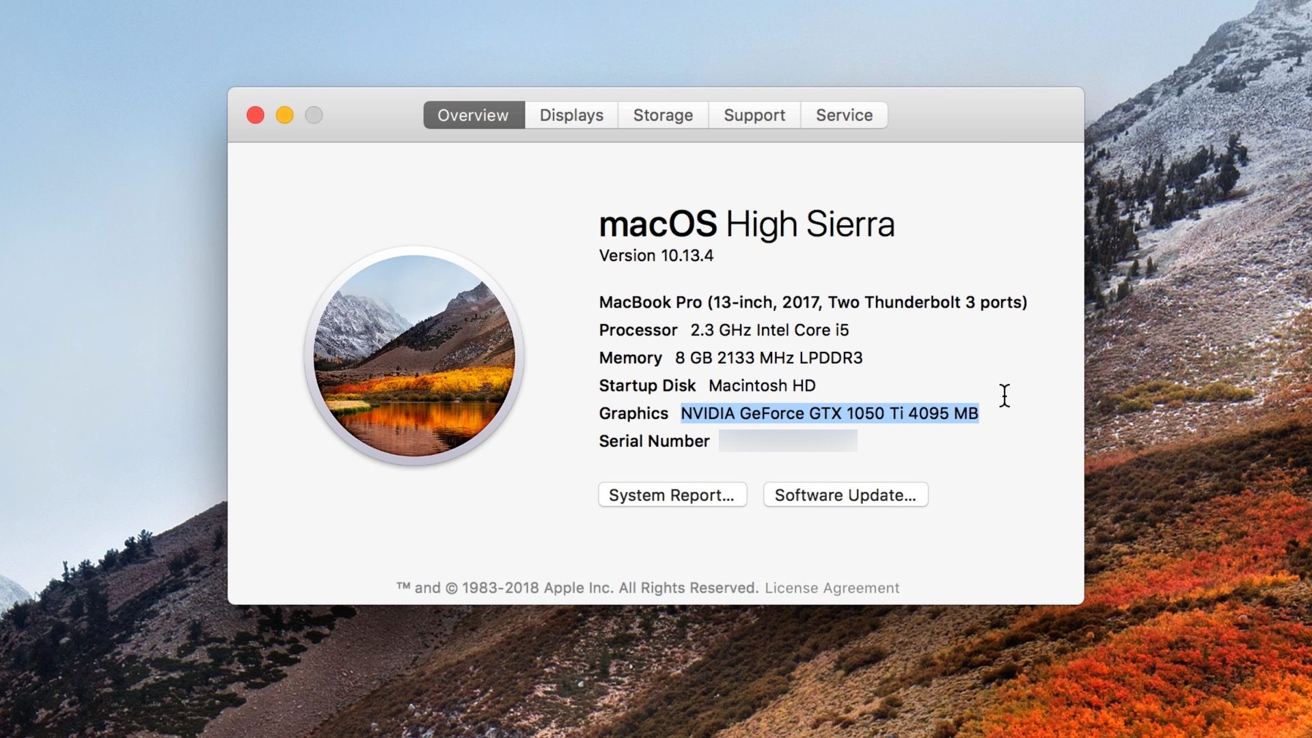Open the Storage tab
The width and height of the screenshot is (1312, 738).
pos(663,115)
